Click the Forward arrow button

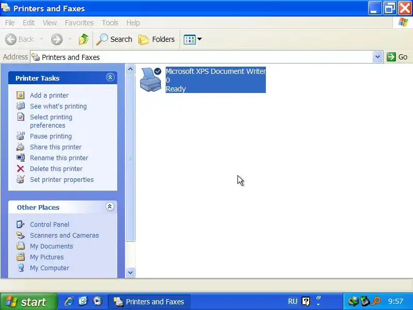[57, 39]
